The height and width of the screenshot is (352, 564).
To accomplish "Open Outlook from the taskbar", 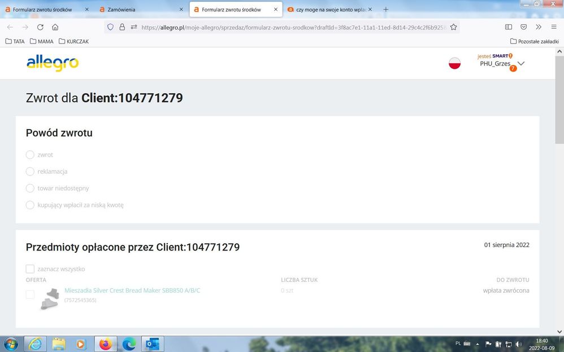I will 151,344.
